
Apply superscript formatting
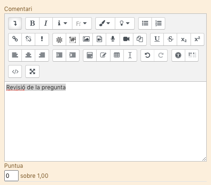[197, 39]
